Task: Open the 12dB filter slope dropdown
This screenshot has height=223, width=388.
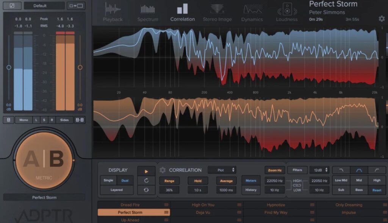Action: [x=319, y=170]
